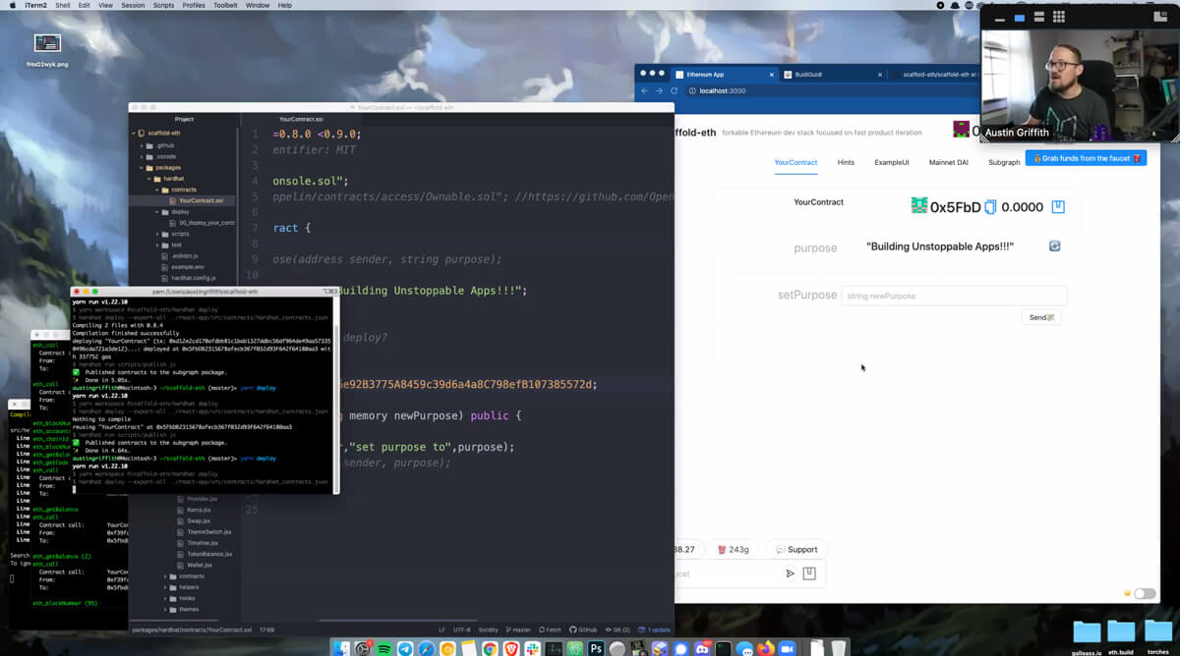Click the faucet send arrow icon
This screenshot has width=1180, height=656.
[790, 574]
